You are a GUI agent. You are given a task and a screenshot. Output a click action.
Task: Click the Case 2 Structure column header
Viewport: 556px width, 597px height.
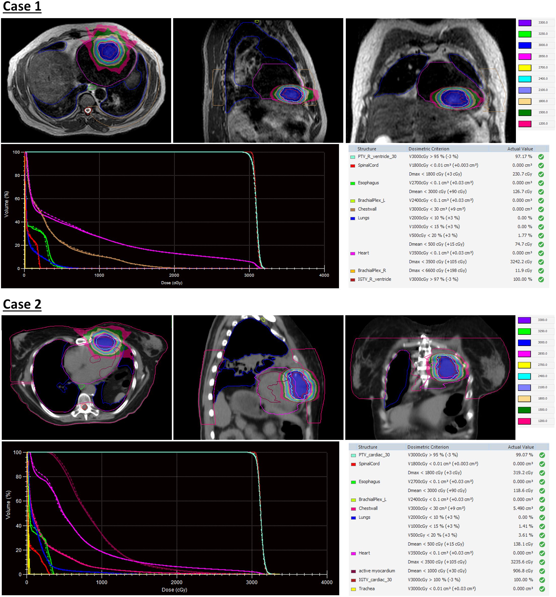click(367, 447)
